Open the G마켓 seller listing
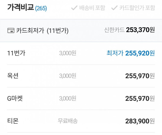The width and height of the screenshot is (162, 135). tap(81, 98)
